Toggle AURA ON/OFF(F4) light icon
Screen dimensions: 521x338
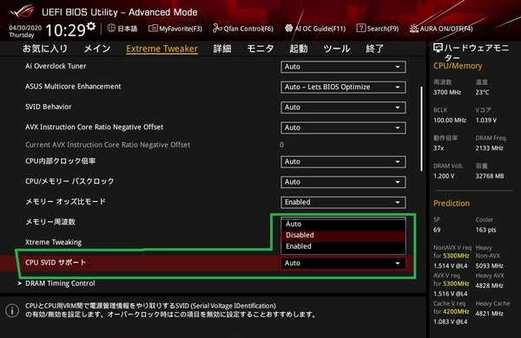[413, 29]
